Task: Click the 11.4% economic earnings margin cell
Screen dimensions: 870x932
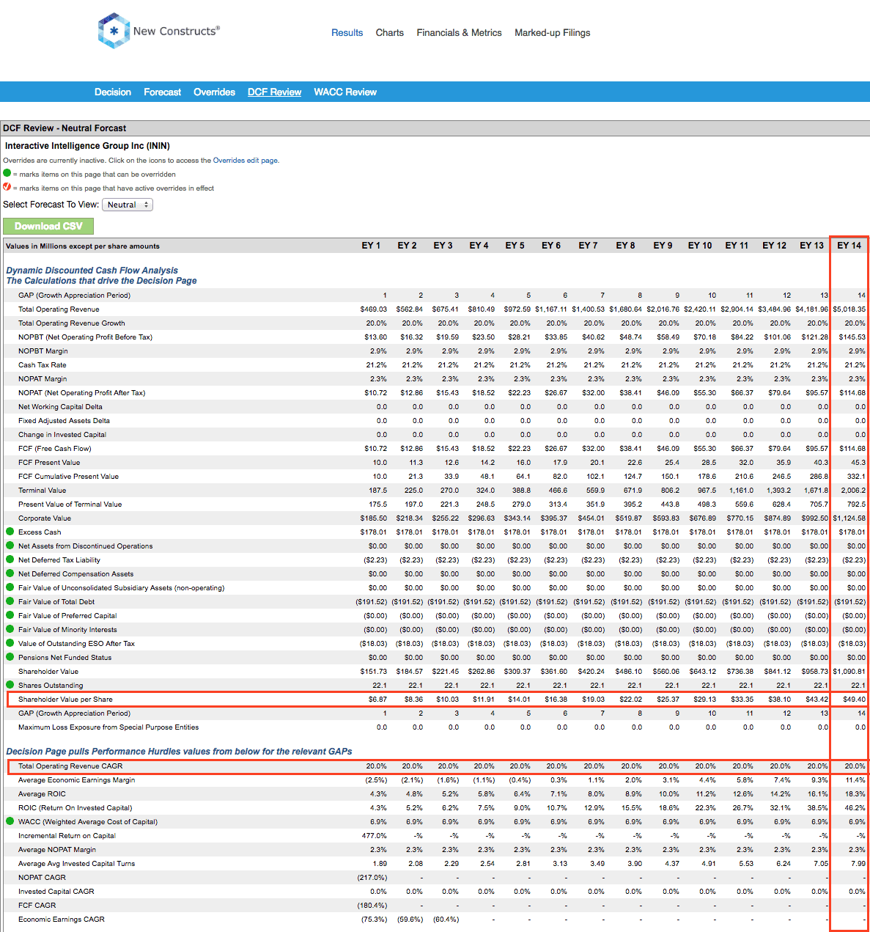Action: click(x=856, y=780)
